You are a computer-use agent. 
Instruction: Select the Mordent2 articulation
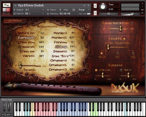coord(59,38)
